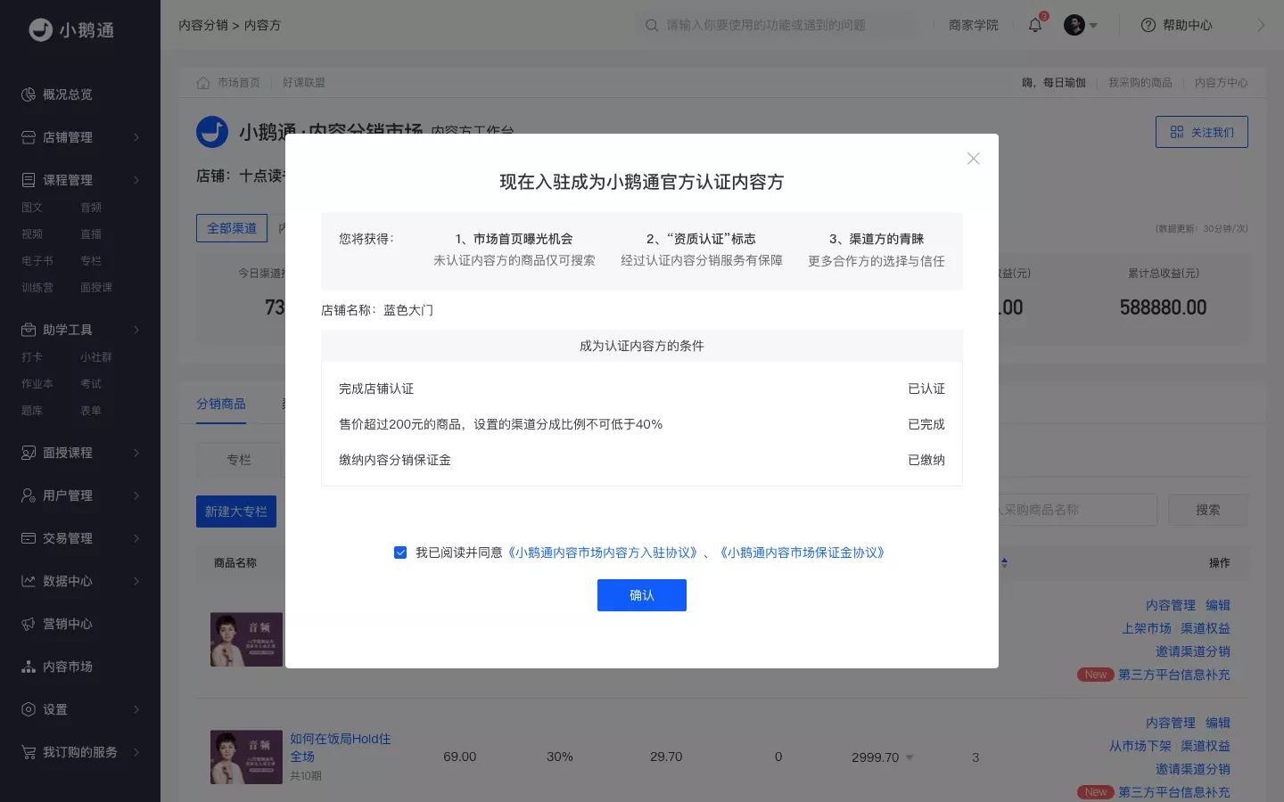Screen dimensions: 1284x802
Task: Expand 我订购的服务 submenu chevron
Action: pos(136,752)
